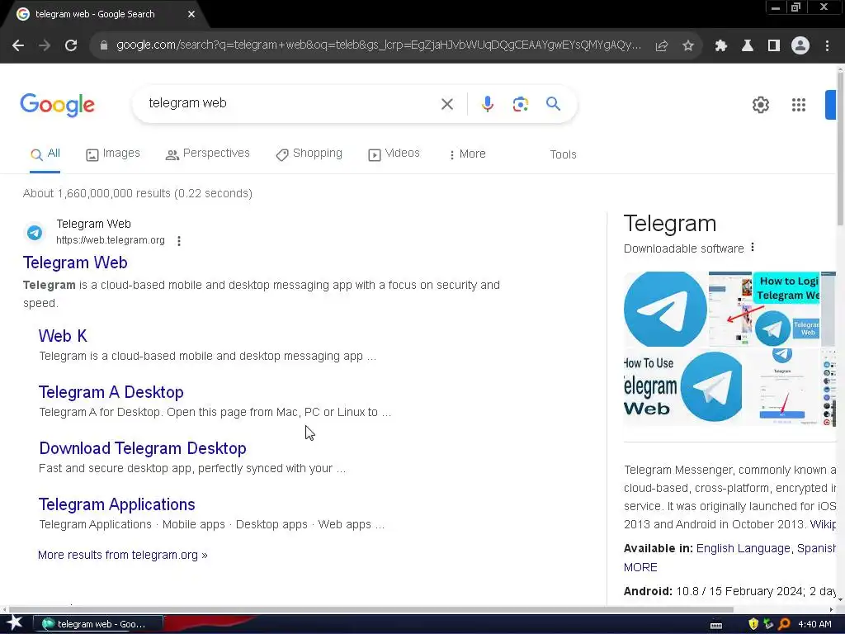This screenshot has width=845, height=634.
Task: Open Chrome Labs flask icon
Action: tap(748, 46)
